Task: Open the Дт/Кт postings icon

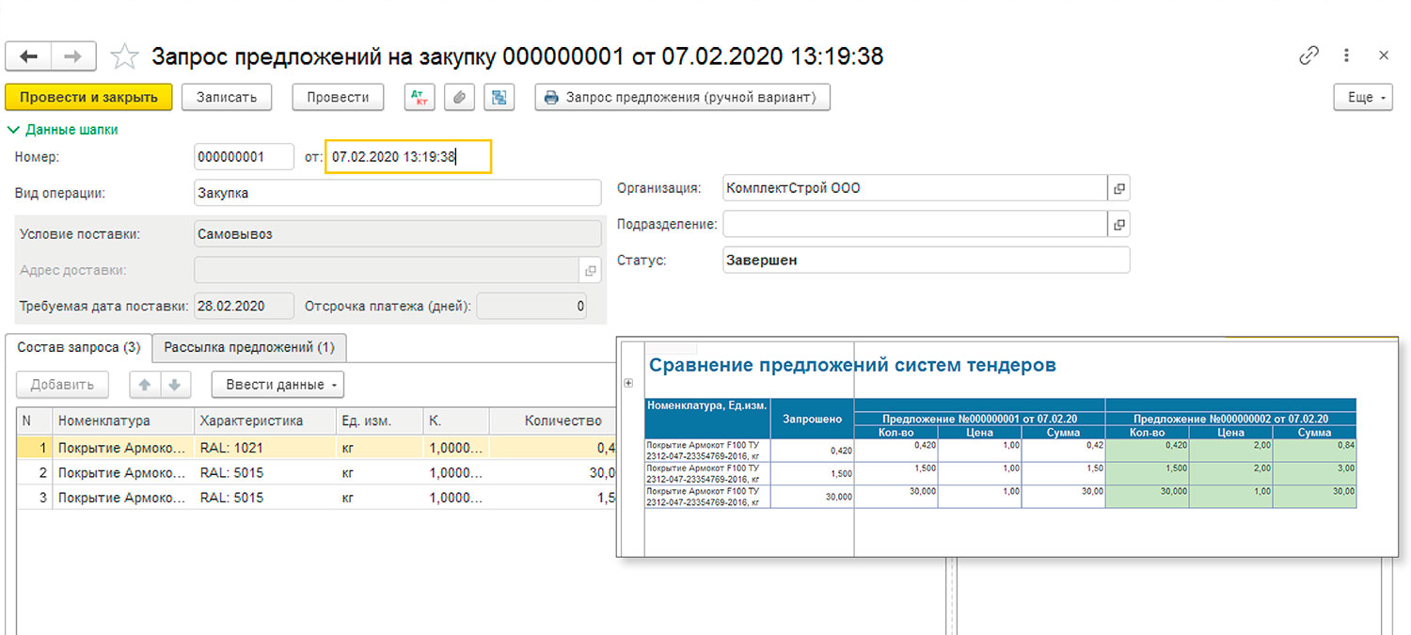Action: coord(419,97)
